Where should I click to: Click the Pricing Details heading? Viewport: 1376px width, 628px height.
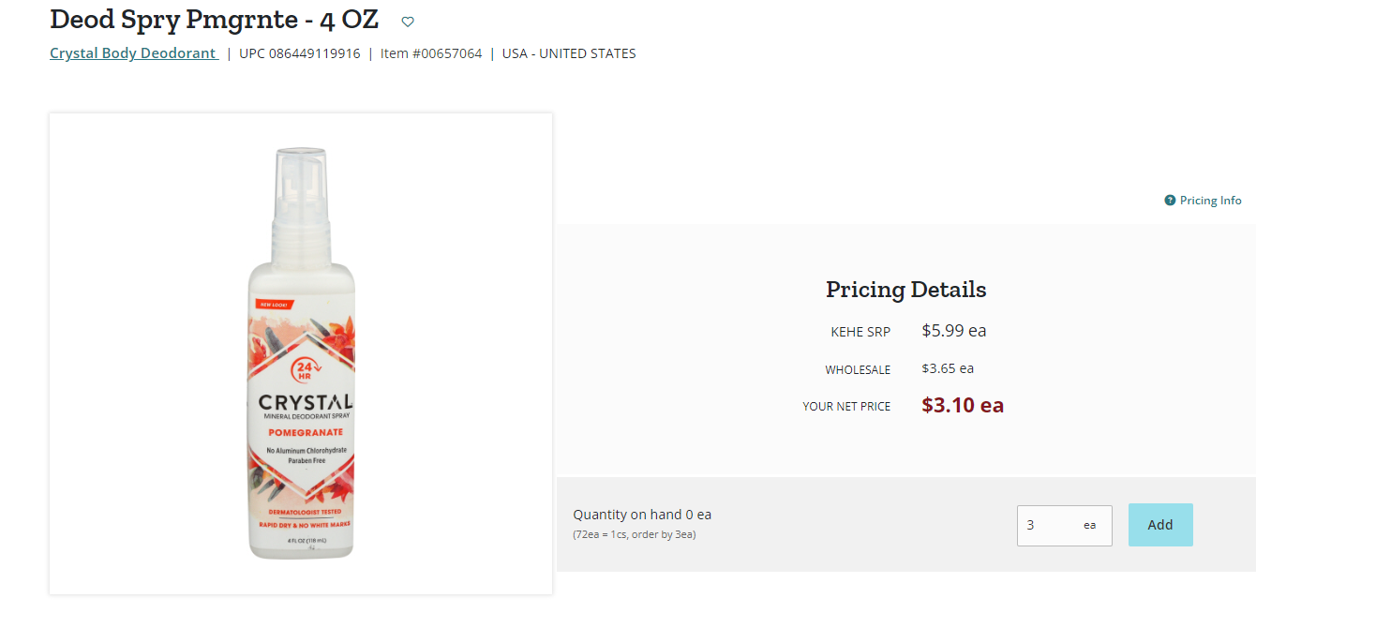pyautogui.click(x=905, y=290)
